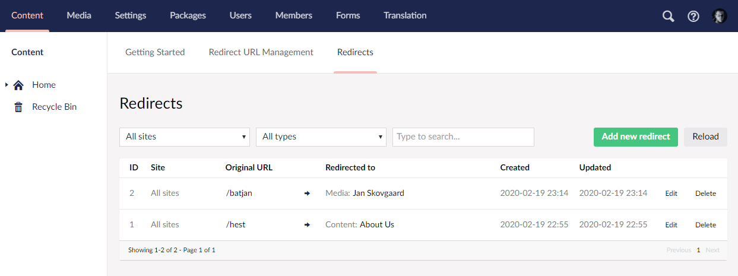Open the Jan Skovgaard media link
This screenshot has height=276, width=738.
pyautogui.click(x=378, y=193)
